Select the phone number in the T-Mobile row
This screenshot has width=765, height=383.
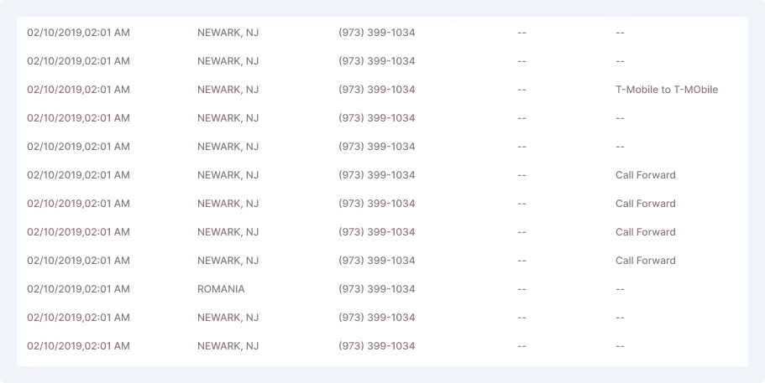point(376,90)
